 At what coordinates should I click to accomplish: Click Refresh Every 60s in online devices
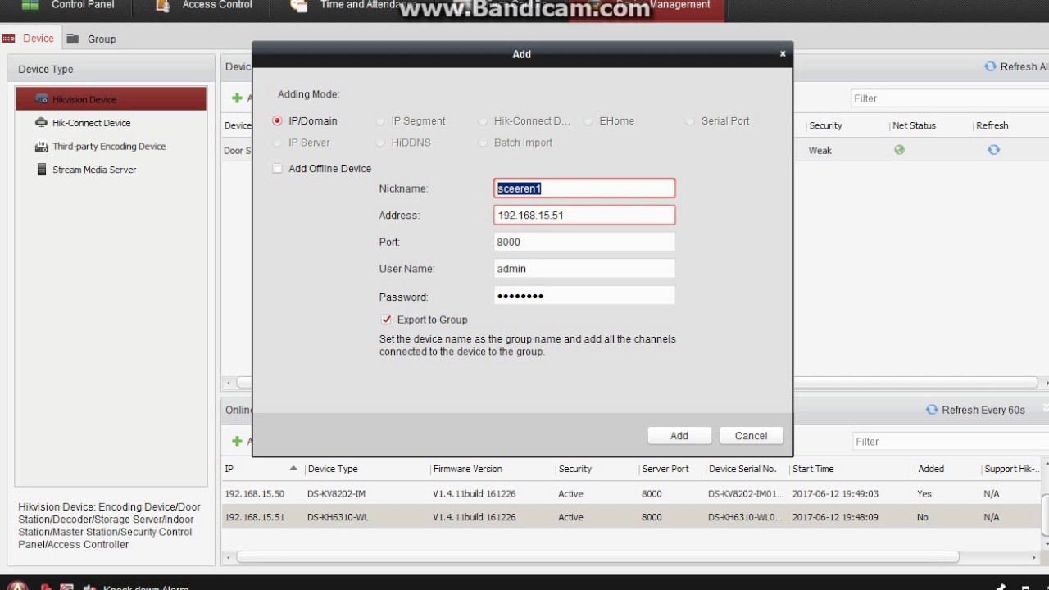coord(975,410)
